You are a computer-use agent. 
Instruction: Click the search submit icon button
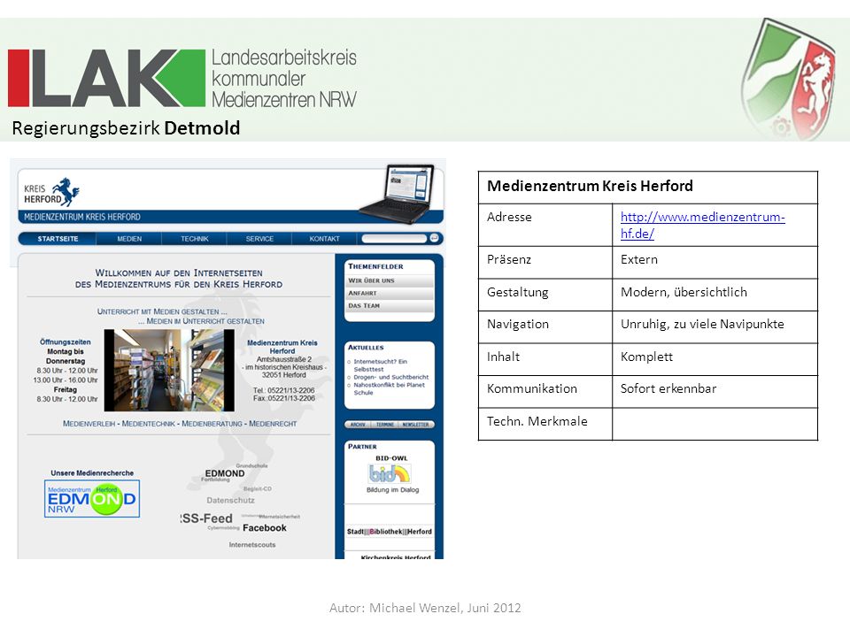(x=434, y=238)
